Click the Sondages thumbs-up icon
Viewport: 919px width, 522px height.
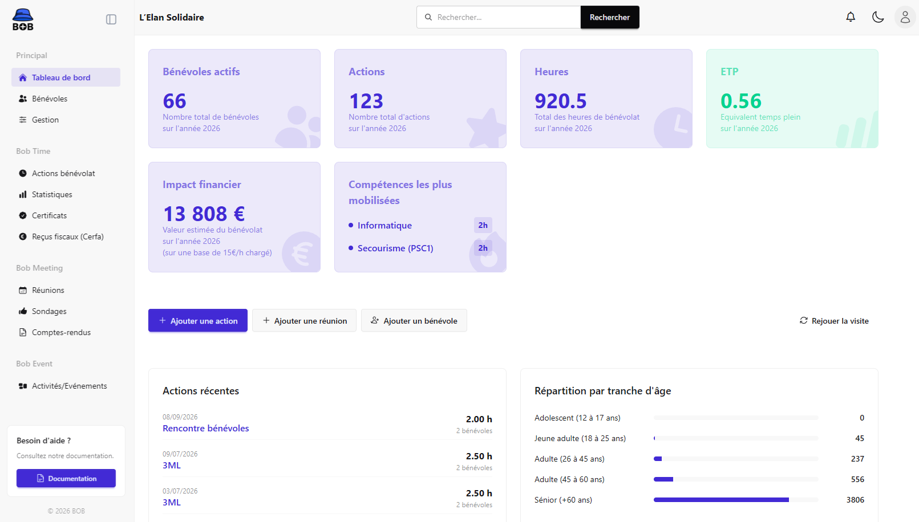[23, 311]
